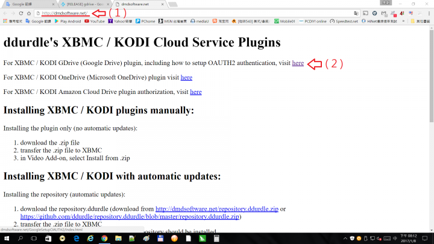
Task: Open the MSN bookmark
Action: click(x=173, y=21)
